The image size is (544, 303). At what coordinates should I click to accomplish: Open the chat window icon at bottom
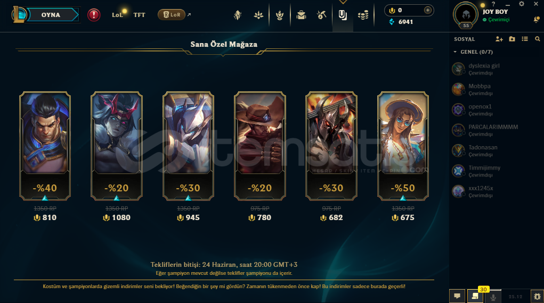click(x=457, y=297)
